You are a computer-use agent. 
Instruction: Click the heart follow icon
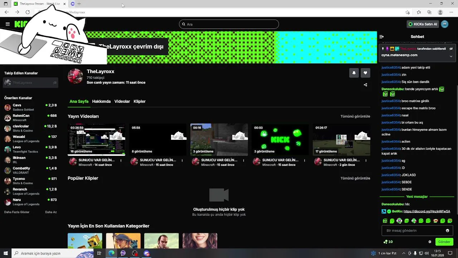(x=365, y=73)
